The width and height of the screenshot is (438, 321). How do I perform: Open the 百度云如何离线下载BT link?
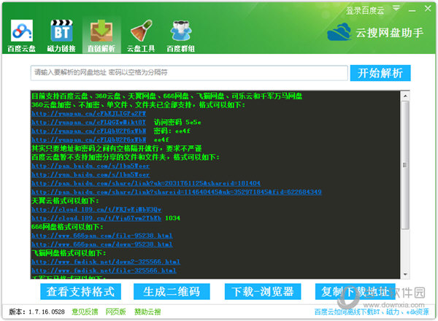(372, 312)
